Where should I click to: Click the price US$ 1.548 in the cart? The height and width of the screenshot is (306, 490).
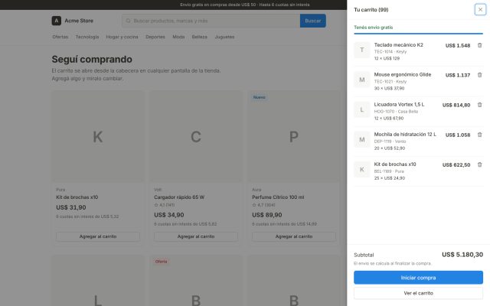[x=458, y=46]
